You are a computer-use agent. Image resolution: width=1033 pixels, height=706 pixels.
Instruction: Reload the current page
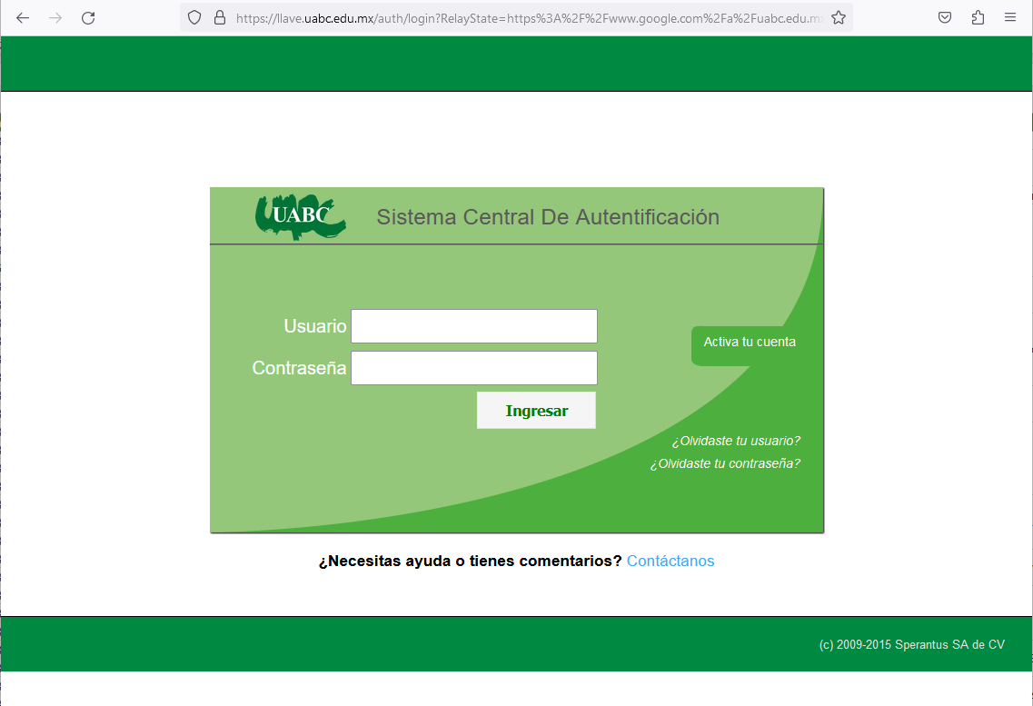[88, 17]
